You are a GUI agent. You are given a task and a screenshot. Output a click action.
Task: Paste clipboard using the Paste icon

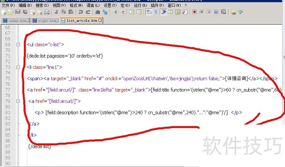[71, 12]
